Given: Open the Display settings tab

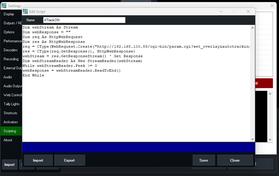Looking at the screenshot, I should coord(11,14).
